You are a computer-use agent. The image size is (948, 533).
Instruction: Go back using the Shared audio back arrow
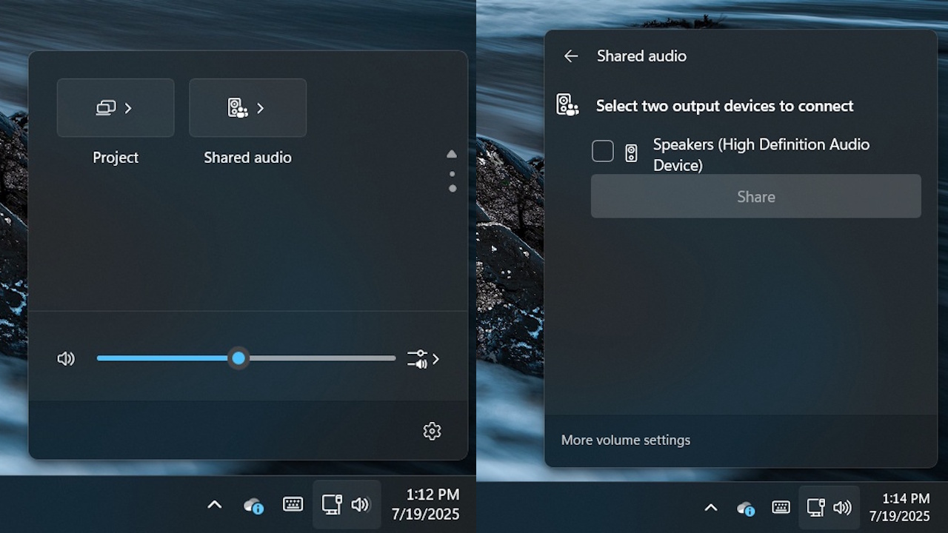(x=570, y=56)
